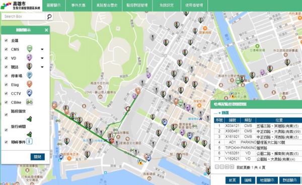This screenshot has width=302, height=185.
Task: Toggle the 號誌 signal layer checkbox
Action: [6, 67]
